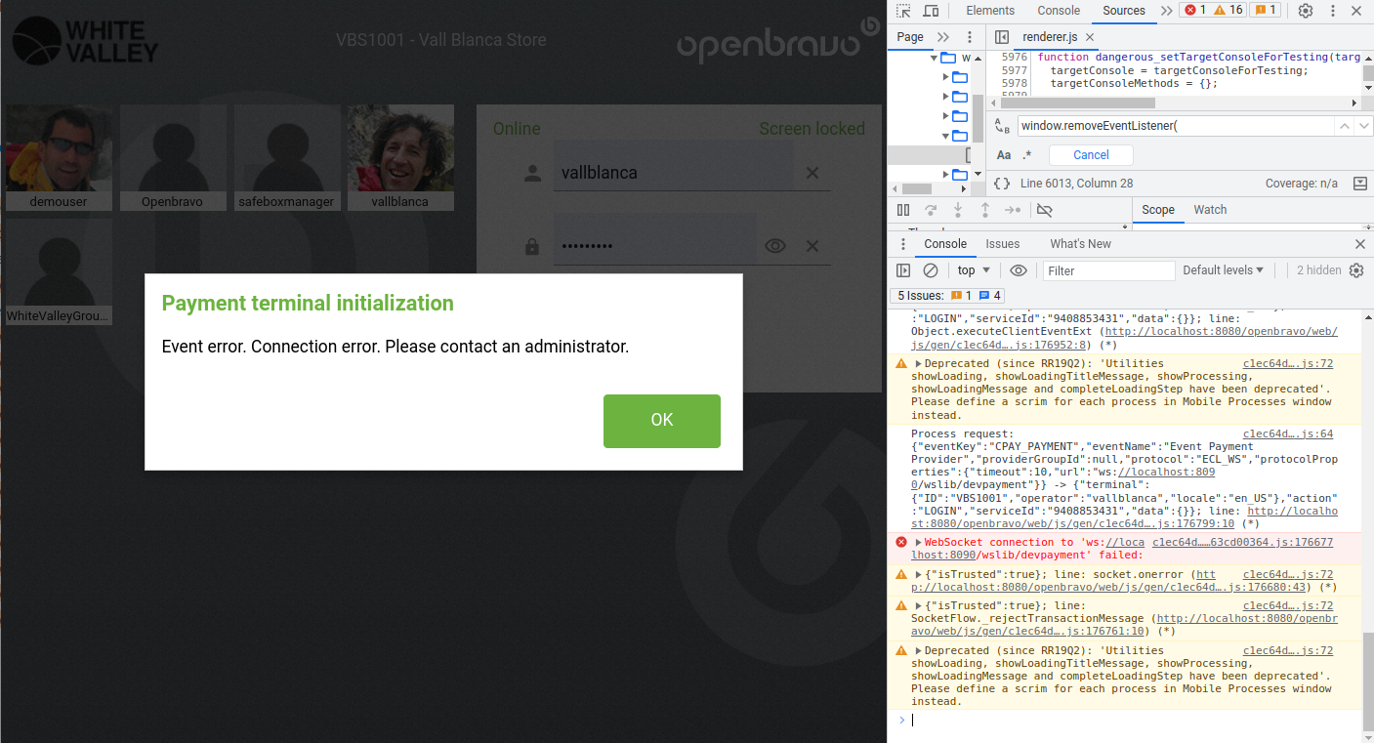Activate the inspect element picker icon
Viewport: 1374px width, 743px height.
click(x=903, y=11)
